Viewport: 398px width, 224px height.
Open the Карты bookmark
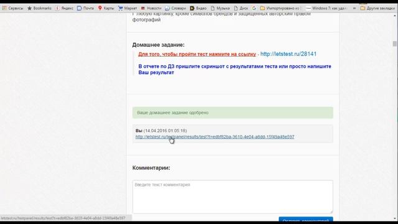(x=106, y=8)
